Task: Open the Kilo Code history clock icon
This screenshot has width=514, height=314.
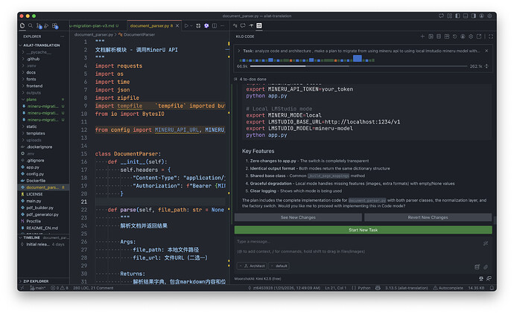Action: pos(454,36)
